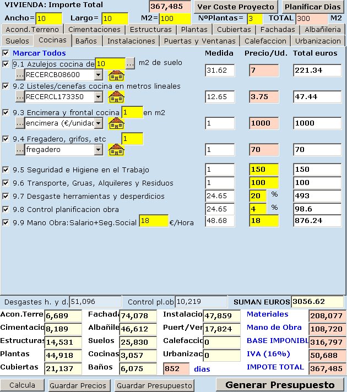Open the Albañileria tab

pyautogui.click(x=323, y=30)
